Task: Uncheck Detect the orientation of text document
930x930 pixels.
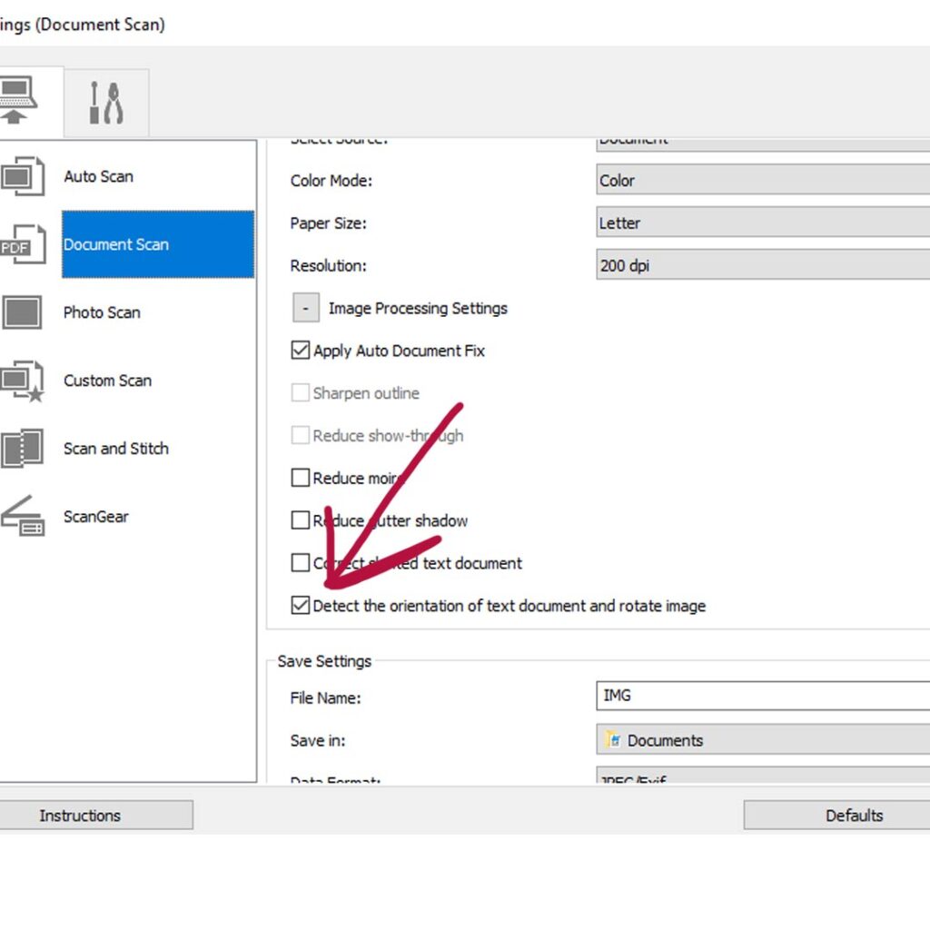Action: click(x=301, y=606)
